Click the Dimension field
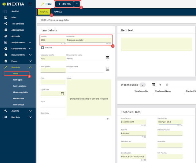 click(170, 145)
